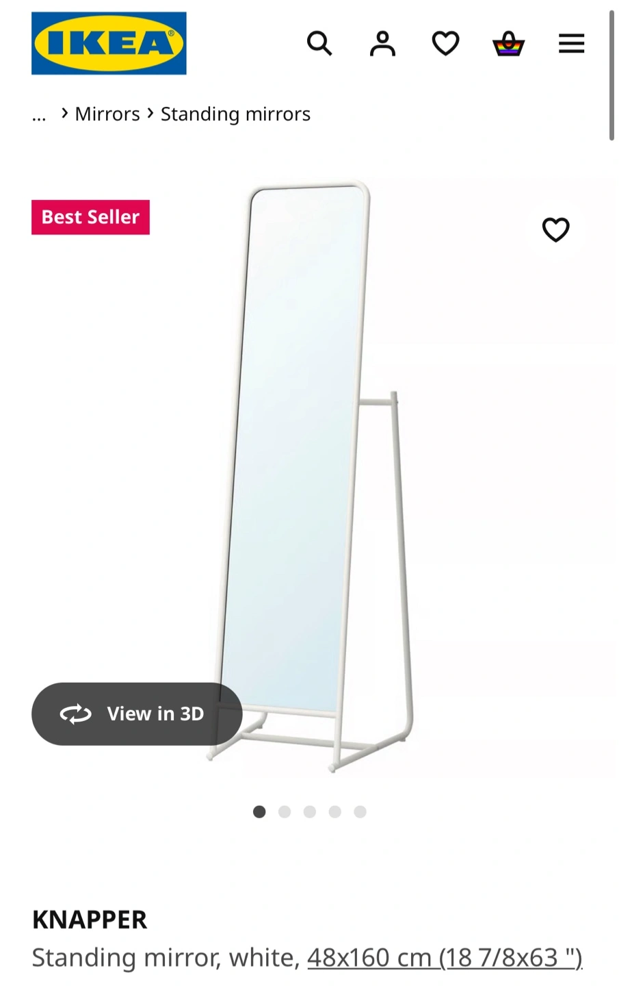Select the fourth carousel dot
The height and width of the screenshot is (986, 619).
click(334, 811)
